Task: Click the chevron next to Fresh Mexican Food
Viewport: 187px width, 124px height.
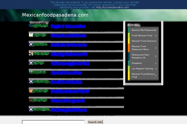Action: [x=156, y=36]
